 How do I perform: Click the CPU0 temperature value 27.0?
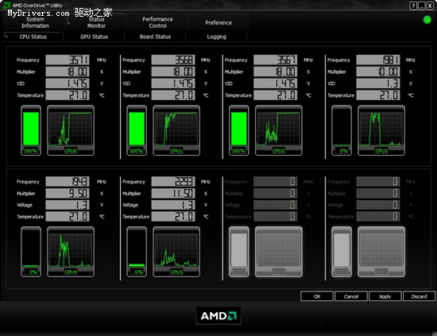pos(68,95)
